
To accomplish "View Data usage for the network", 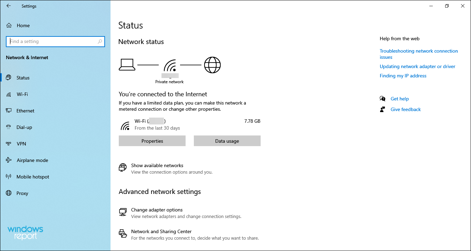I will [x=227, y=141].
